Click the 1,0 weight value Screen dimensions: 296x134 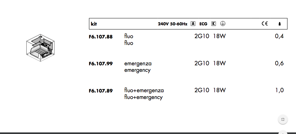tap(279, 90)
